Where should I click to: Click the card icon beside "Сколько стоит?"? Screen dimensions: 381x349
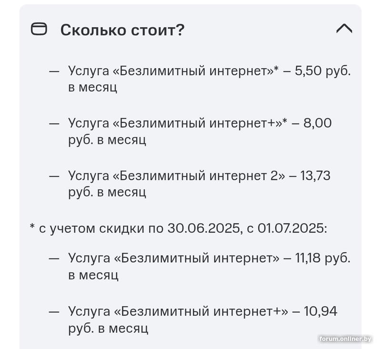coord(39,30)
